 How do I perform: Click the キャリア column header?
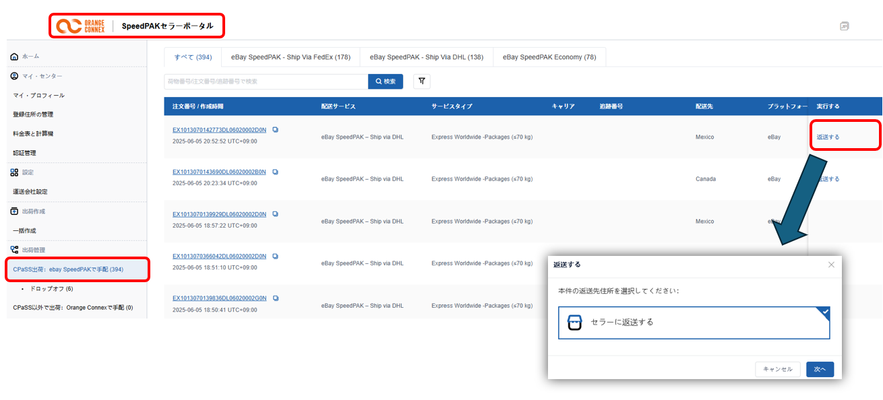(563, 106)
